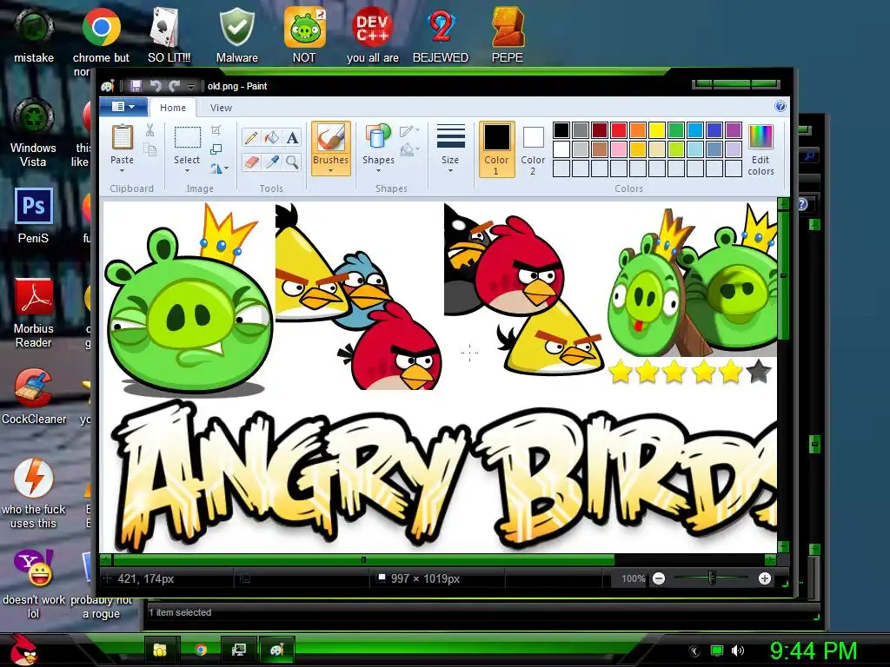
Task: Click the Cut scissors icon
Action: tap(149, 130)
